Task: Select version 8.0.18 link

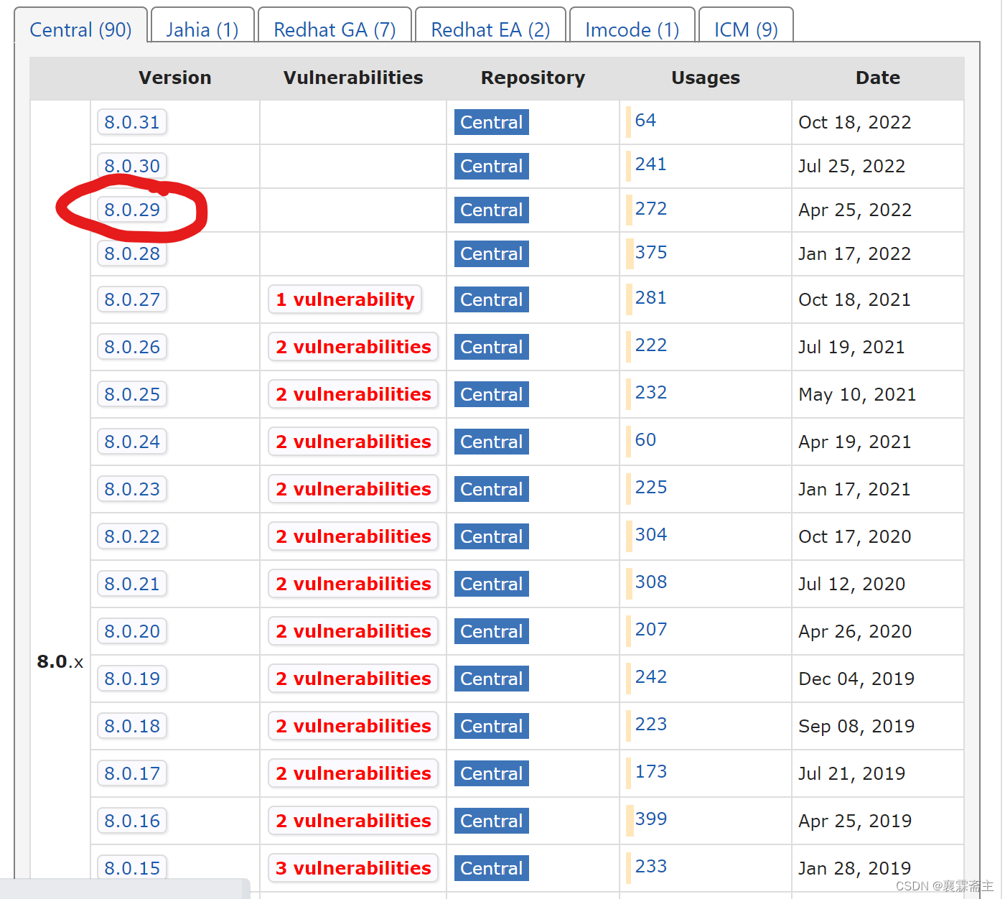Action: pyautogui.click(x=132, y=725)
